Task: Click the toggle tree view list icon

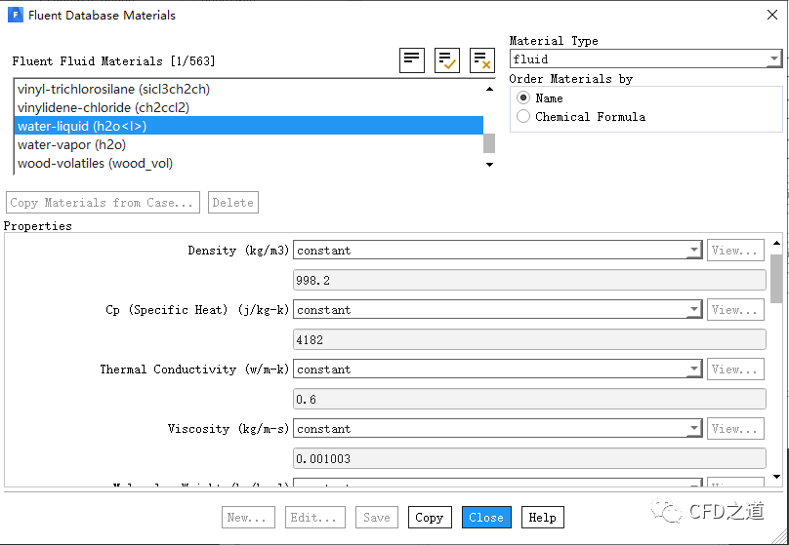Action: 412,60
